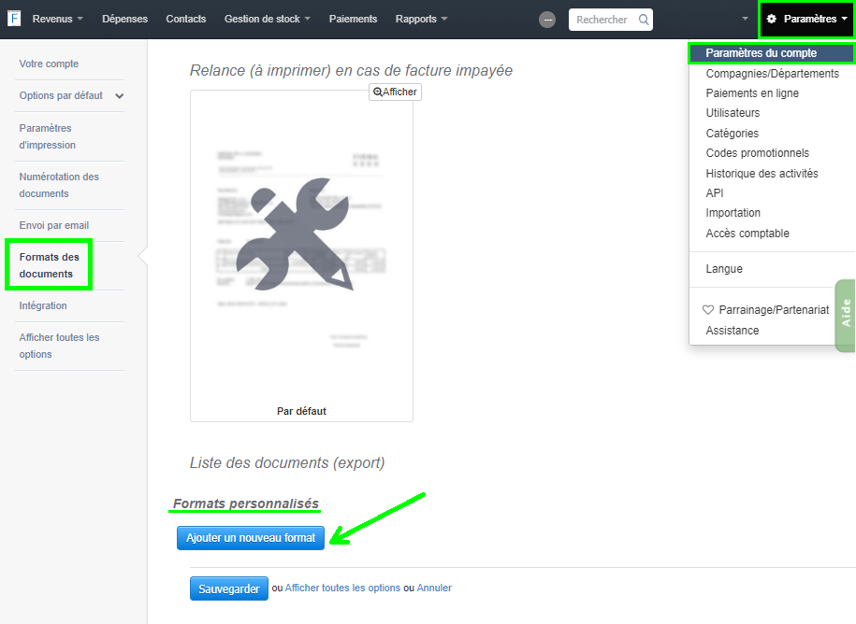Click the circular minus icon near the search bar
Viewport: 856px width, 624px height.
pyautogui.click(x=546, y=19)
